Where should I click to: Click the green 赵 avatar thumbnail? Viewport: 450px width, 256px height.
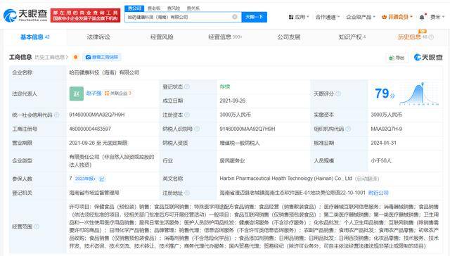point(77,94)
